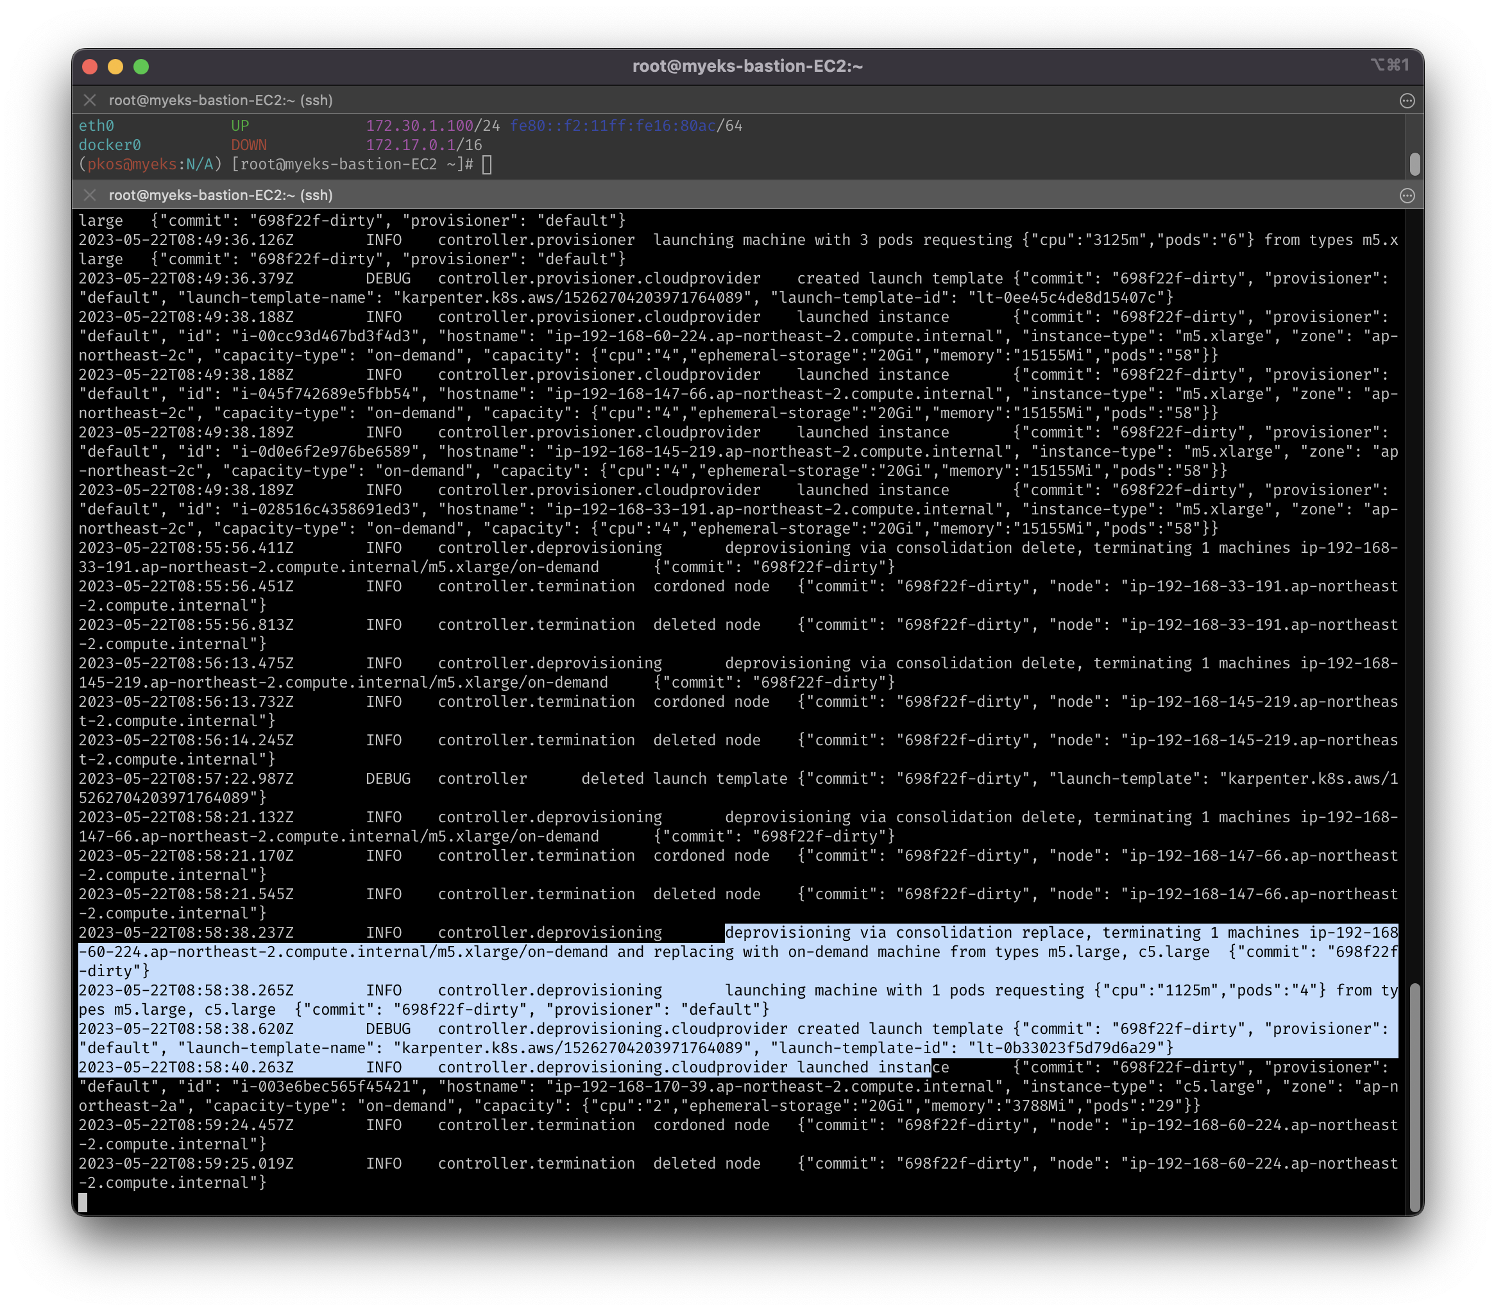Viewport: 1496px width, 1311px height.
Task: Click the timestamp 2023-05-22T08:59:25.019Z
Action: 187,1164
